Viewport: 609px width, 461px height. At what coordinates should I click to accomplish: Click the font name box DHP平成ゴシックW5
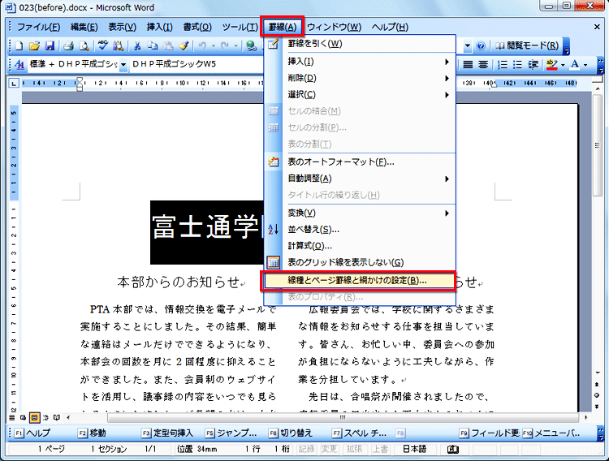coord(197,64)
